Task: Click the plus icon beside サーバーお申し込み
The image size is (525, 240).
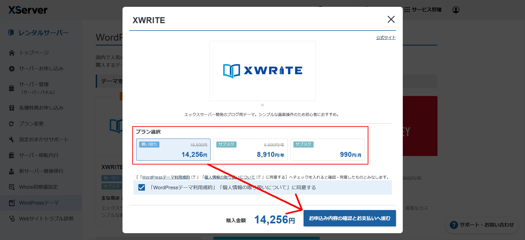Action: (x=11, y=69)
